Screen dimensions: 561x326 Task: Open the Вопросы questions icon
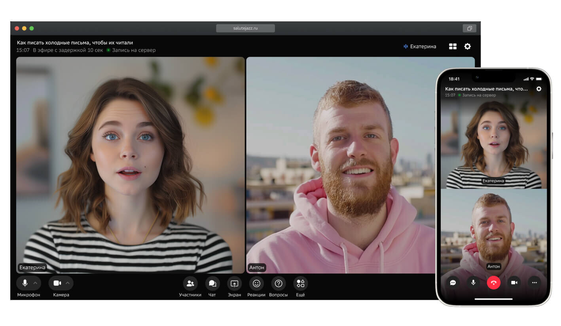click(279, 283)
